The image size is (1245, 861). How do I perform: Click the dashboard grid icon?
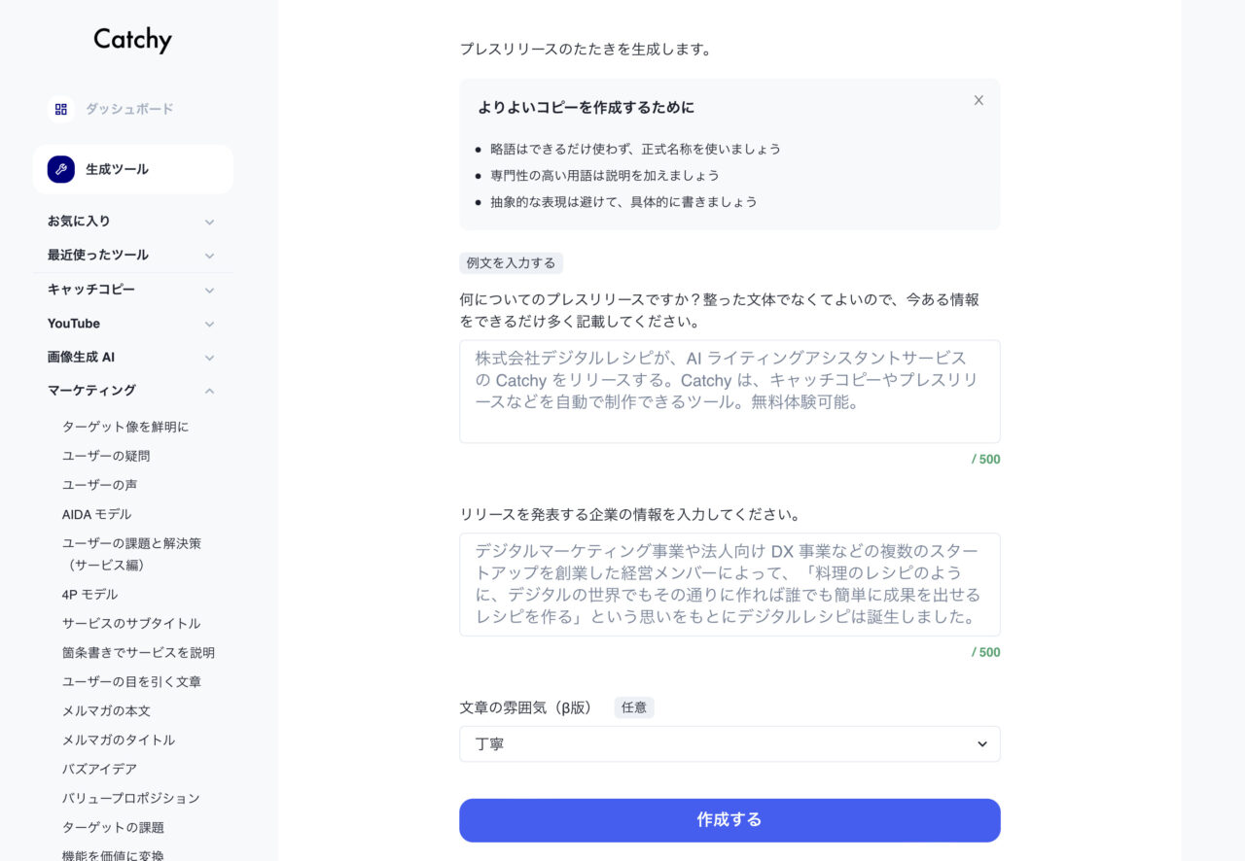tap(61, 109)
